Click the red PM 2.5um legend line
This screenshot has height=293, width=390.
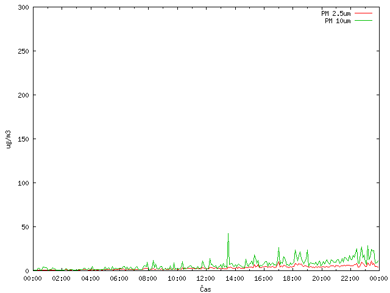tap(363, 13)
